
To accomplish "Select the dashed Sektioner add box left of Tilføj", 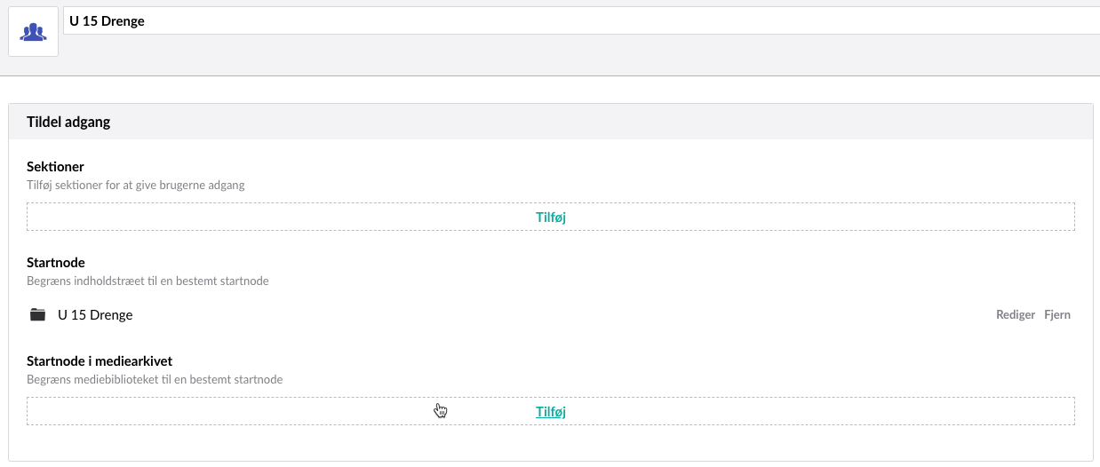I will (x=281, y=217).
